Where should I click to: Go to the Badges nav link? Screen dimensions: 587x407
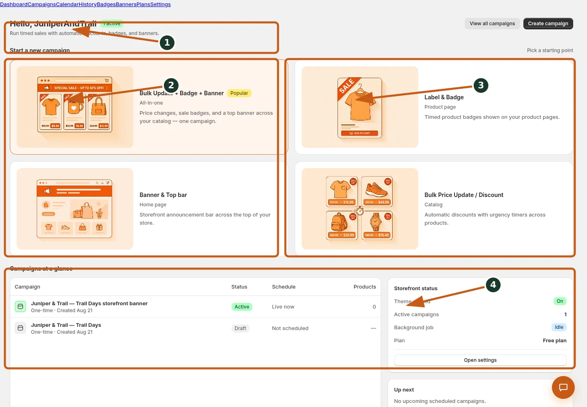(106, 4)
